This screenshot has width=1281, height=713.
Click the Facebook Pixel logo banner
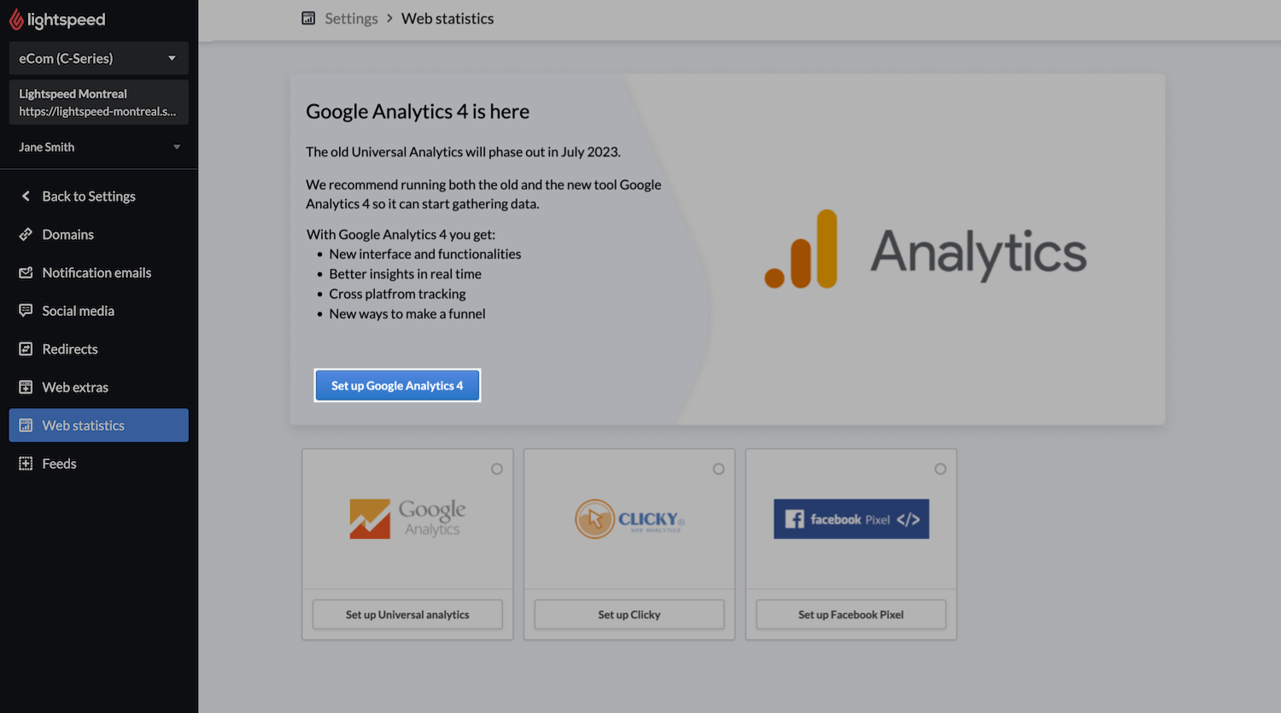tap(851, 518)
